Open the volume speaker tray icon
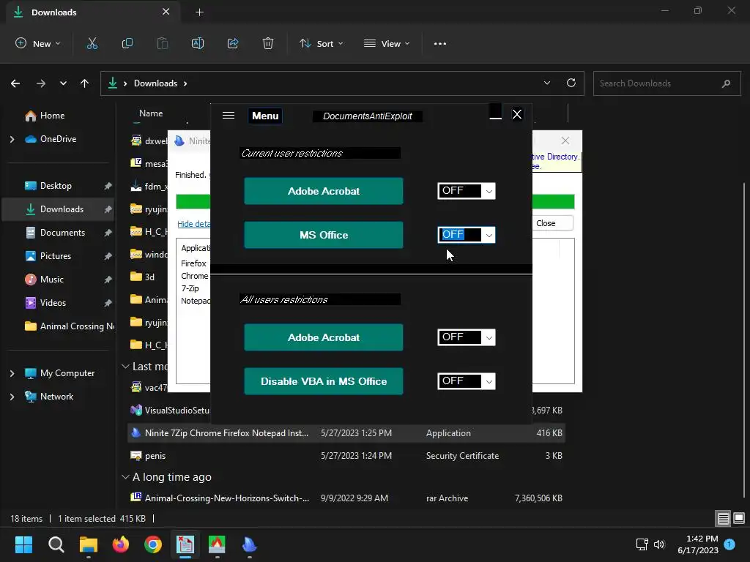Screen dimensions: 750x562 click(659, 544)
